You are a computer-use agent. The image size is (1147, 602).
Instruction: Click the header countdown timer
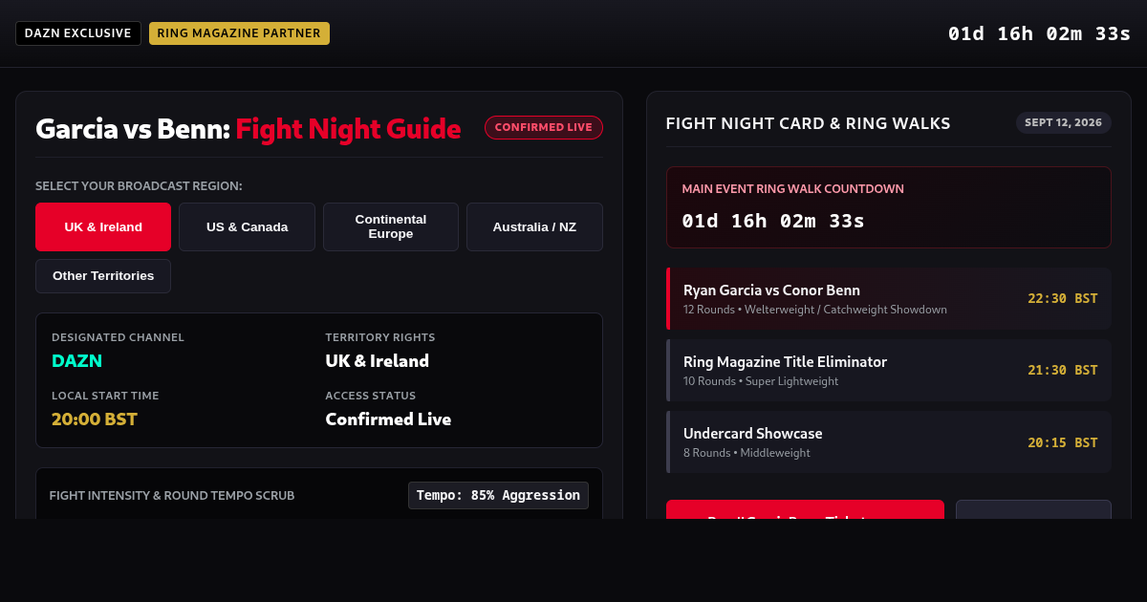click(1040, 33)
